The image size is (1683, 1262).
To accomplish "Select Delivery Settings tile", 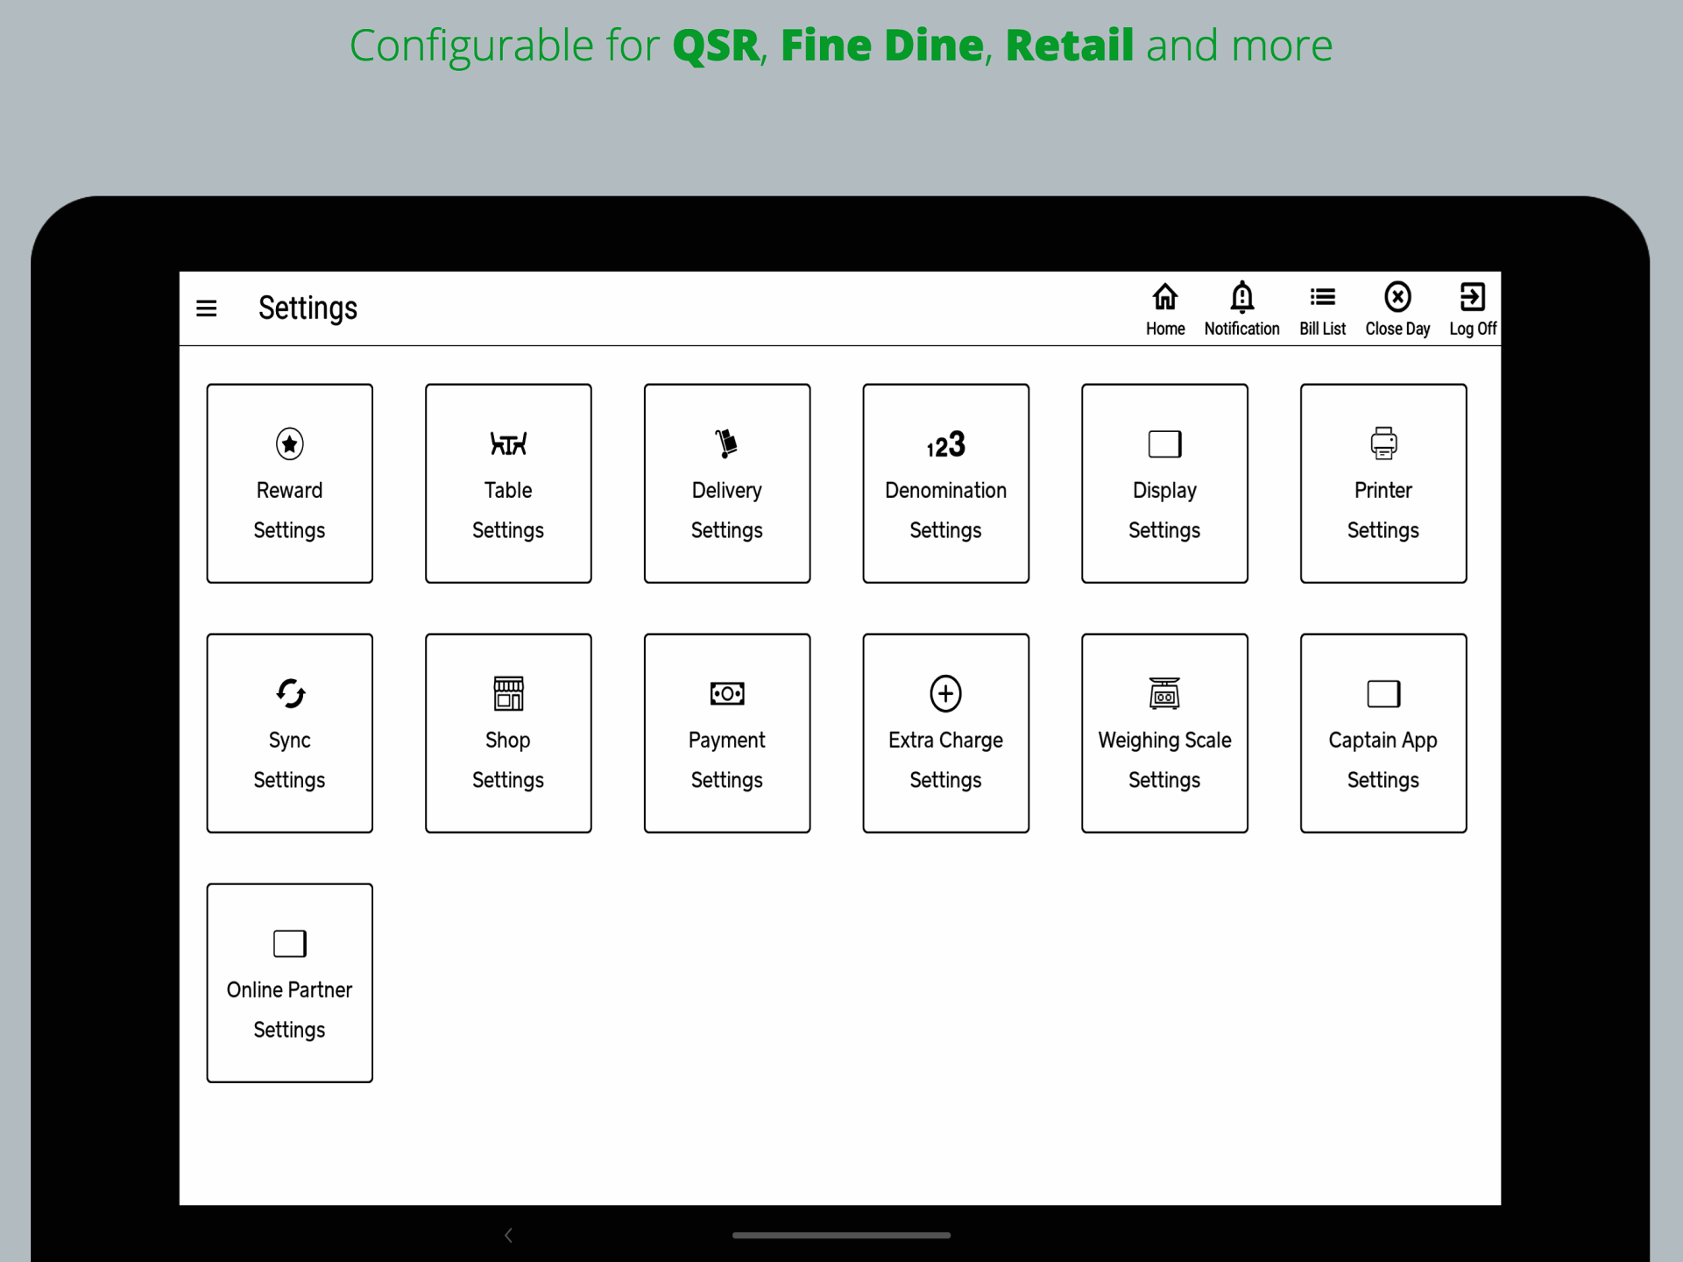I will 727,484.
